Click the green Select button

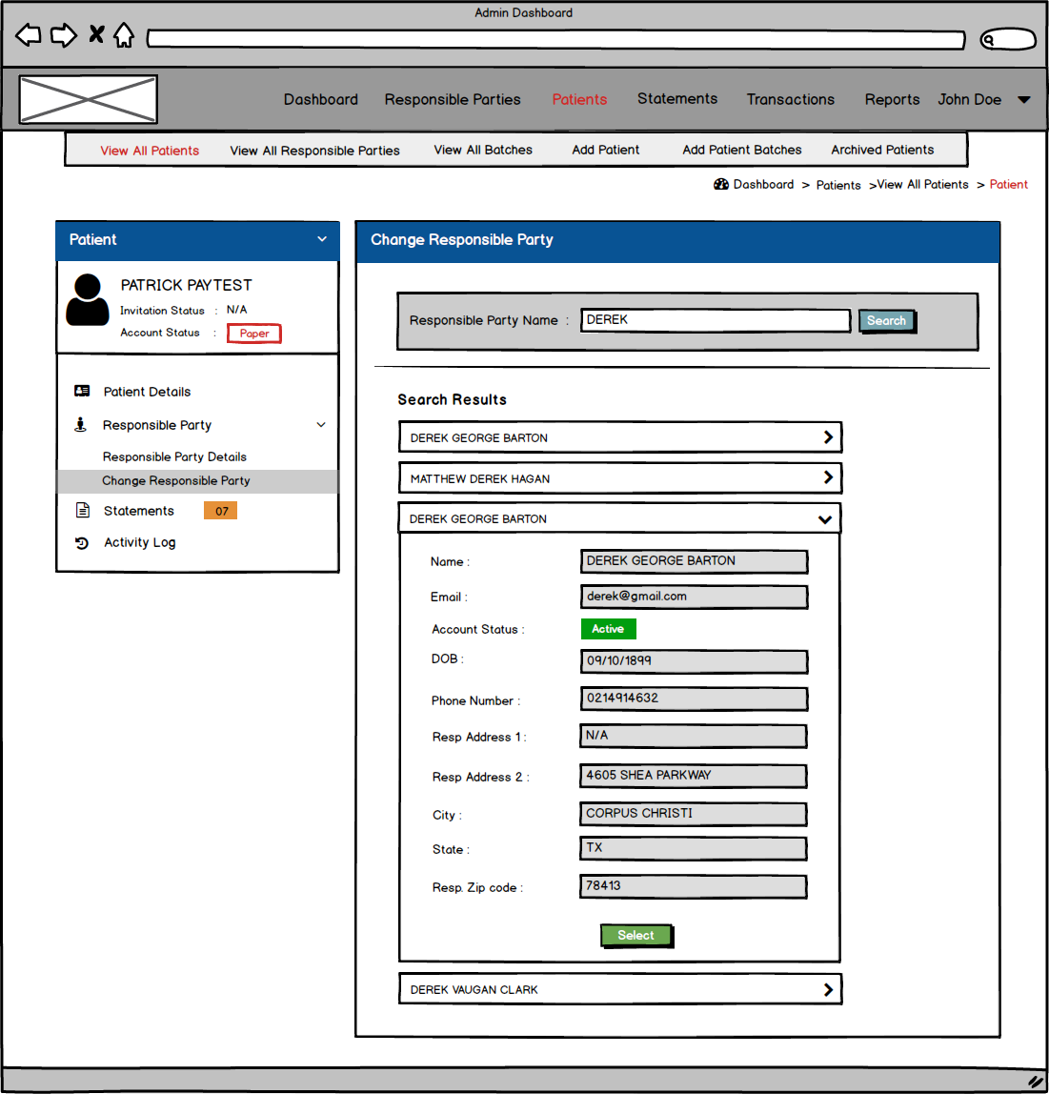point(636,935)
